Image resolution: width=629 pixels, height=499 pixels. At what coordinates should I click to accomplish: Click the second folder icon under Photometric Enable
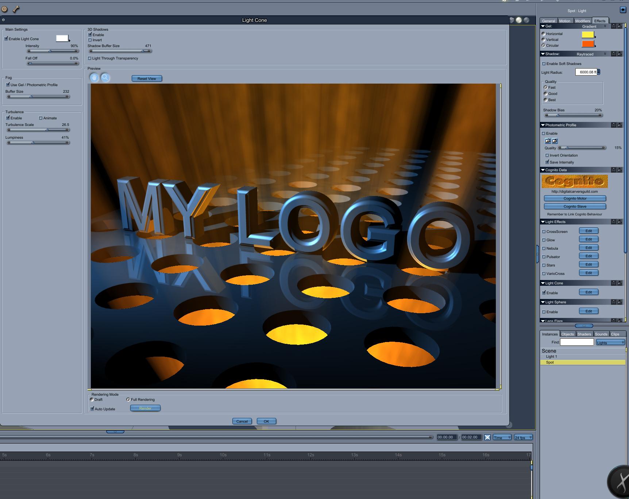(555, 141)
